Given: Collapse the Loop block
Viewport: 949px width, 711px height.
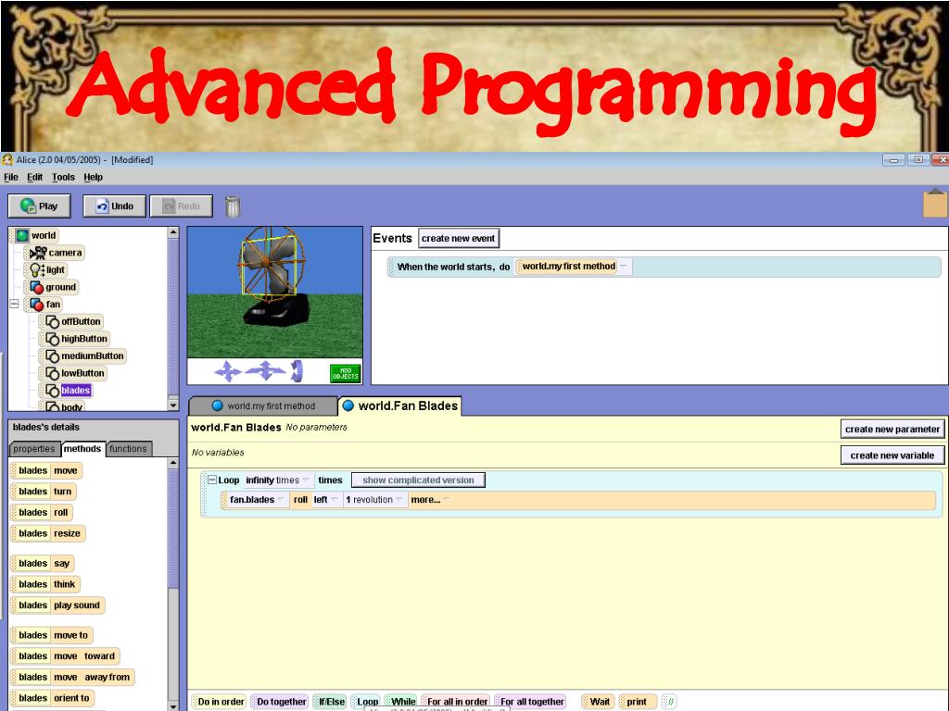Looking at the screenshot, I should point(212,480).
